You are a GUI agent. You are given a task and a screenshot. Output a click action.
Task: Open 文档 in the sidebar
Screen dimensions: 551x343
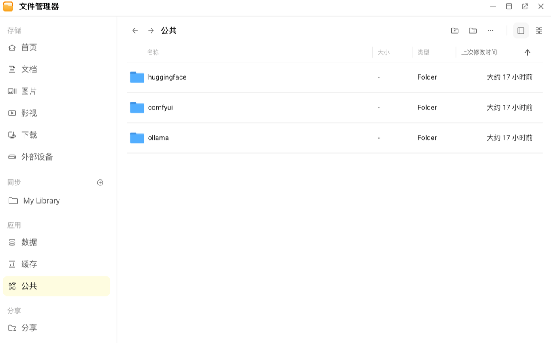[56, 69]
